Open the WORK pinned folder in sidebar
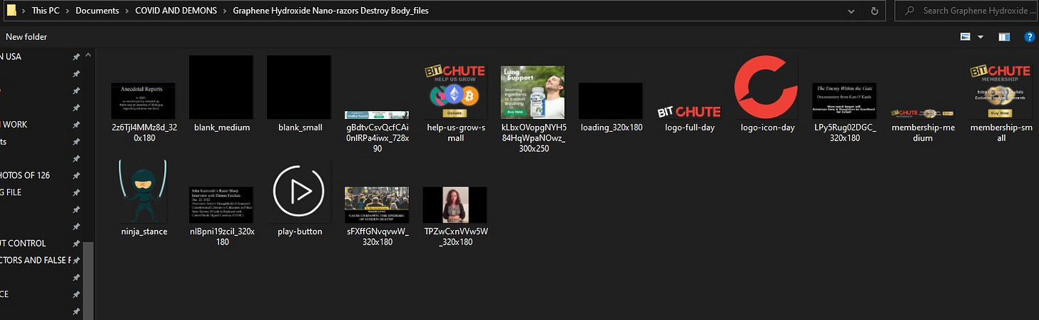This screenshot has height=320, width=1039. pyautogui.click(x=14, y=124)
